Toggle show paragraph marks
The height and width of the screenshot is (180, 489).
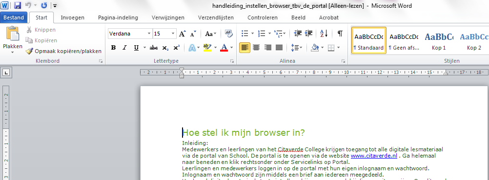point(340,33)
